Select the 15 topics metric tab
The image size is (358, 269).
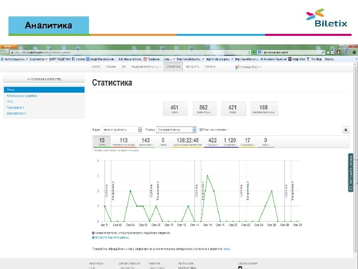pos(102,141)
